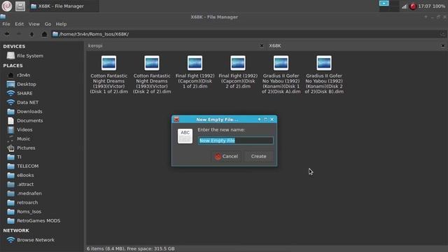
Task: Click the 100% battery indicator
Action: (439, 6)
